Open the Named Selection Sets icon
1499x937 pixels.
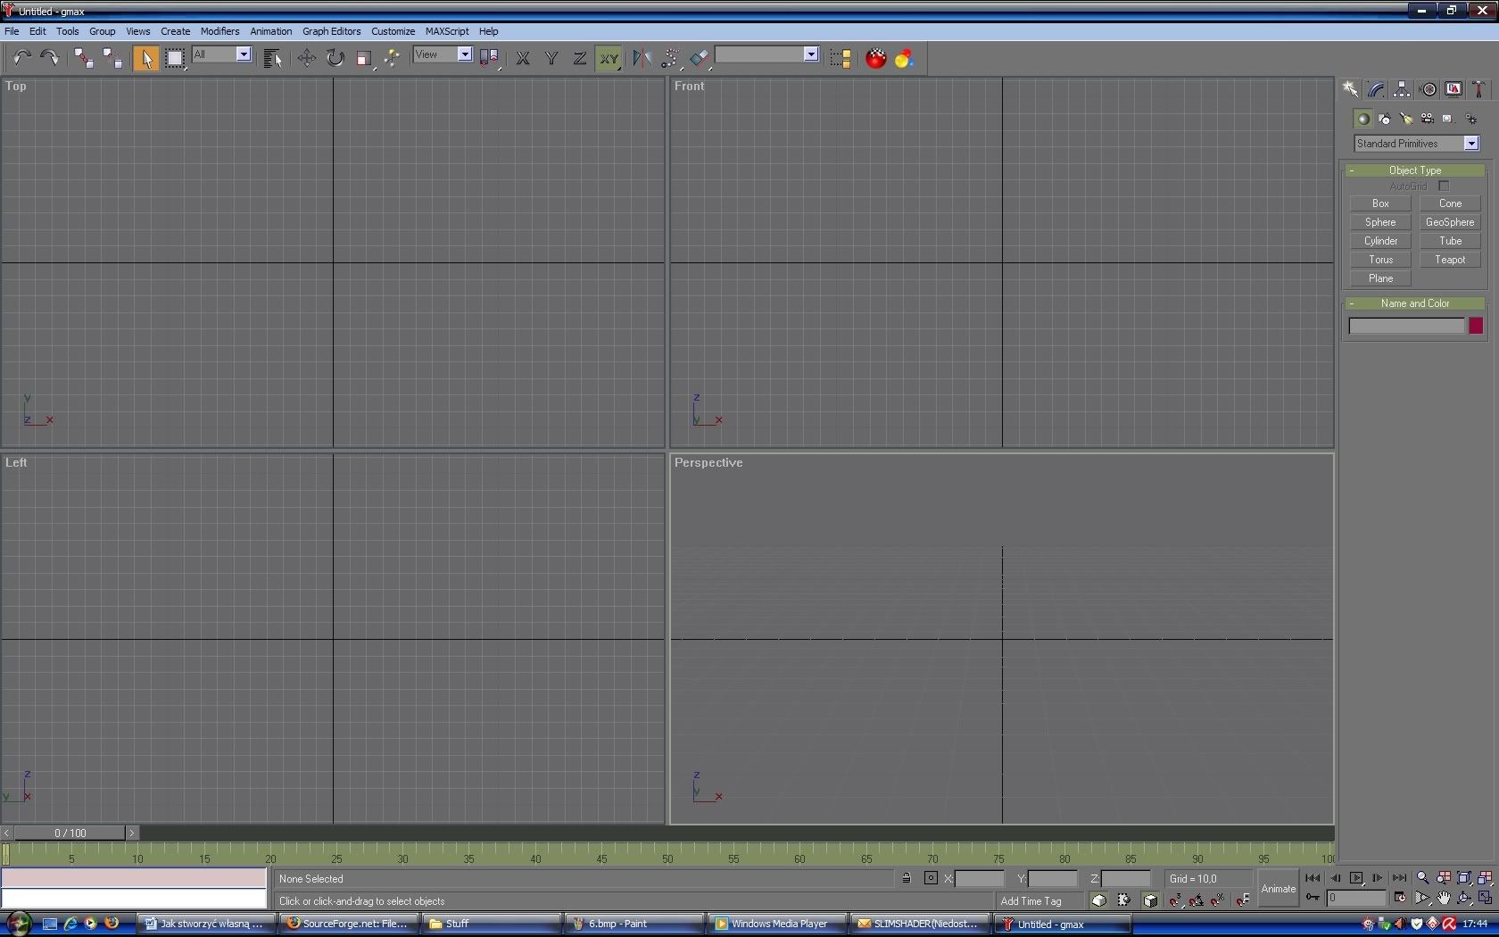click(x=840, y=58)
